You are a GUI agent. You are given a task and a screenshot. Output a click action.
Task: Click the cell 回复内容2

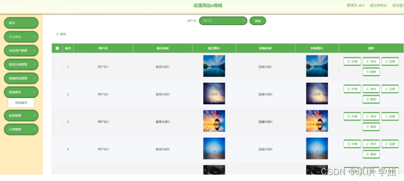pyautogui.click(x=265, y=94)
